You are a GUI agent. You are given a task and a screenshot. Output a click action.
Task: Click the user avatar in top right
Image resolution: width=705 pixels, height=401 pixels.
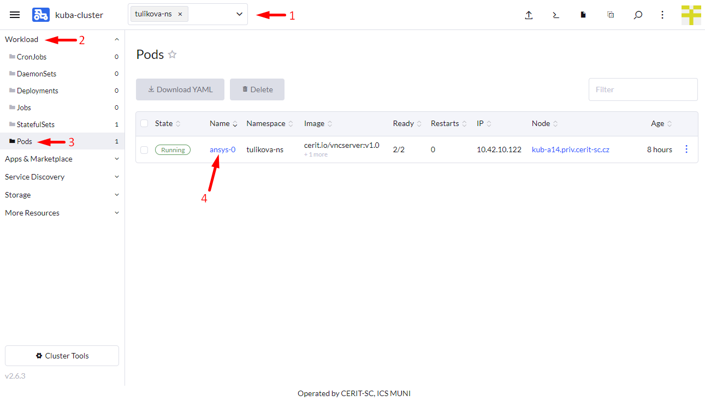(691, 15)
